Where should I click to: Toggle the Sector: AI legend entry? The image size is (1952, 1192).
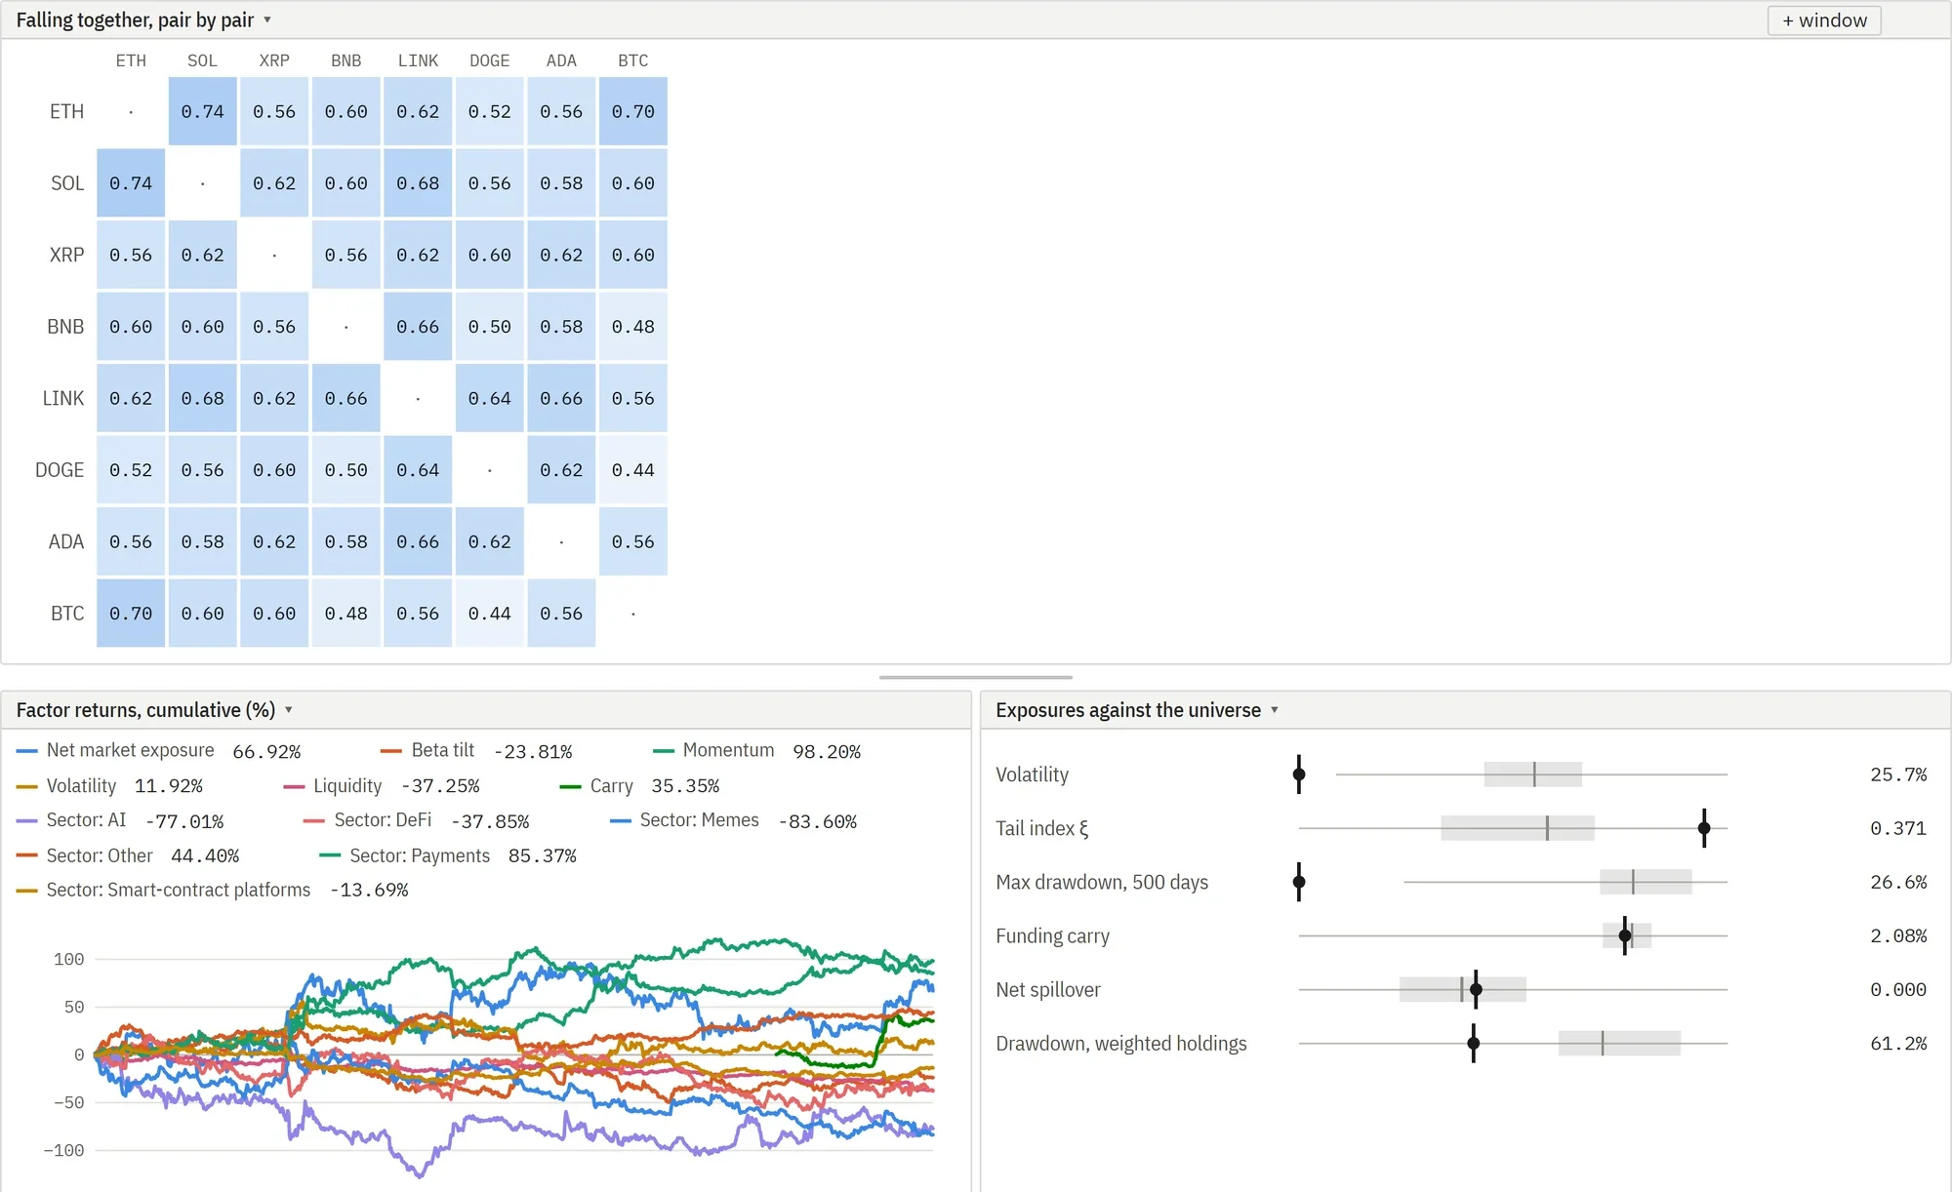click(x=120, y=820)
